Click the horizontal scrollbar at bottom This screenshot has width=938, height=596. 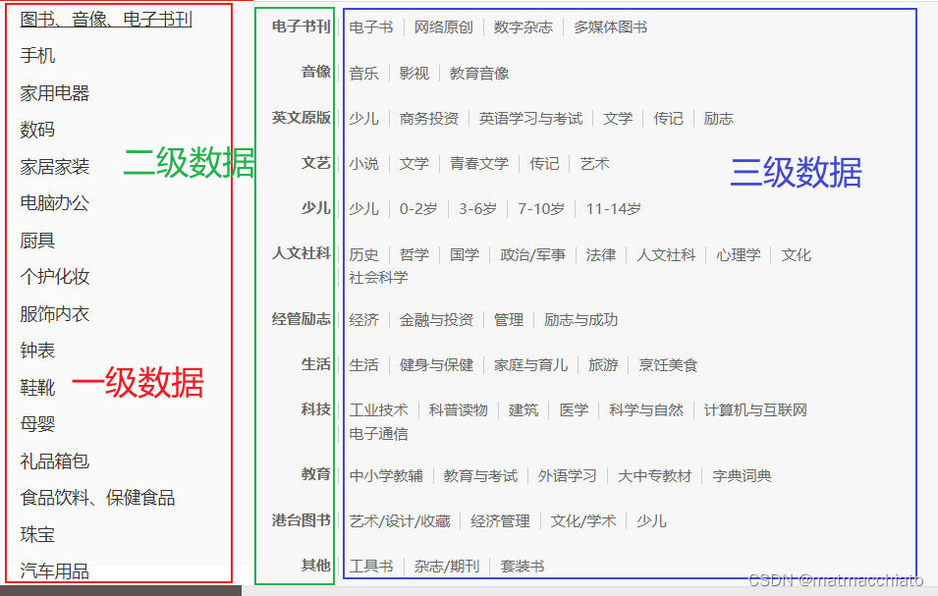tap(118, 589)
